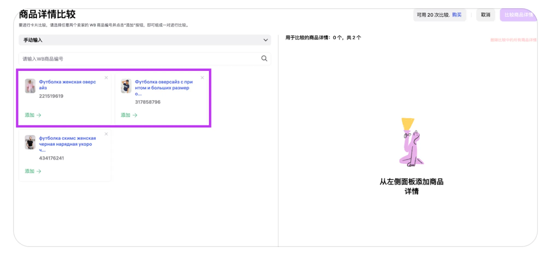Click 添加 under the navy t-shirt card
Screen dimensions: 551x256
tap(125, 115)
